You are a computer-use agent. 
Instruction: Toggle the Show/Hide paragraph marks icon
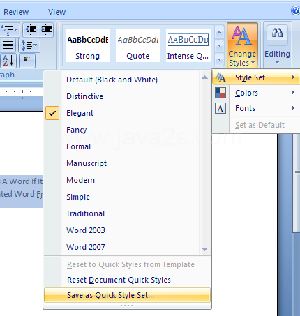[x=27, y=61]
